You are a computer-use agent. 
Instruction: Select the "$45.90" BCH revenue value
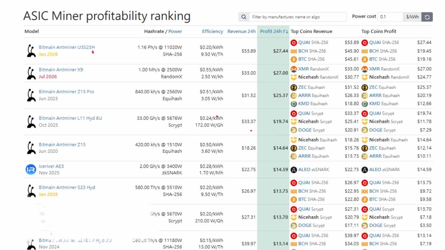point(352,51)
